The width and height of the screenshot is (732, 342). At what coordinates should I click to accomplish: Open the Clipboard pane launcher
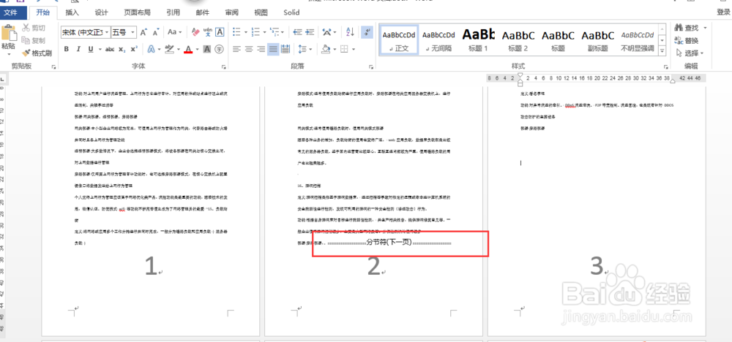(54, 66)
